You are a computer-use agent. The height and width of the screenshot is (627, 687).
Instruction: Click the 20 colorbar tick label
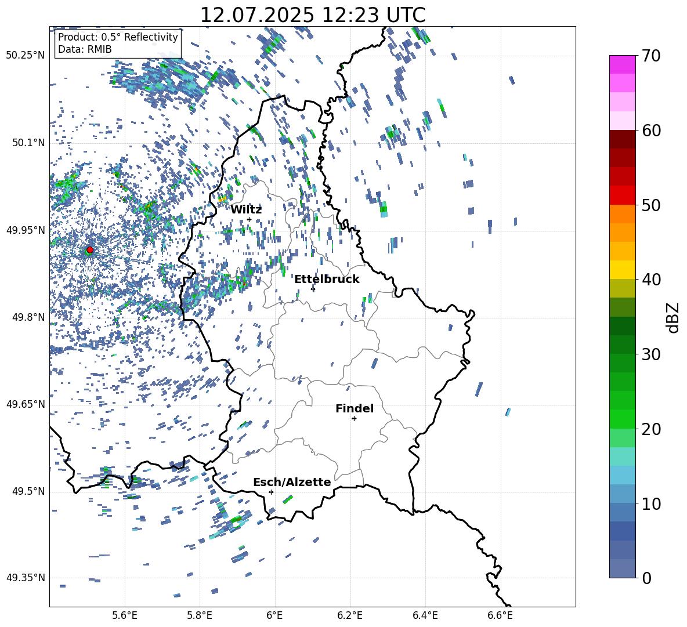(x=651, y=429)
